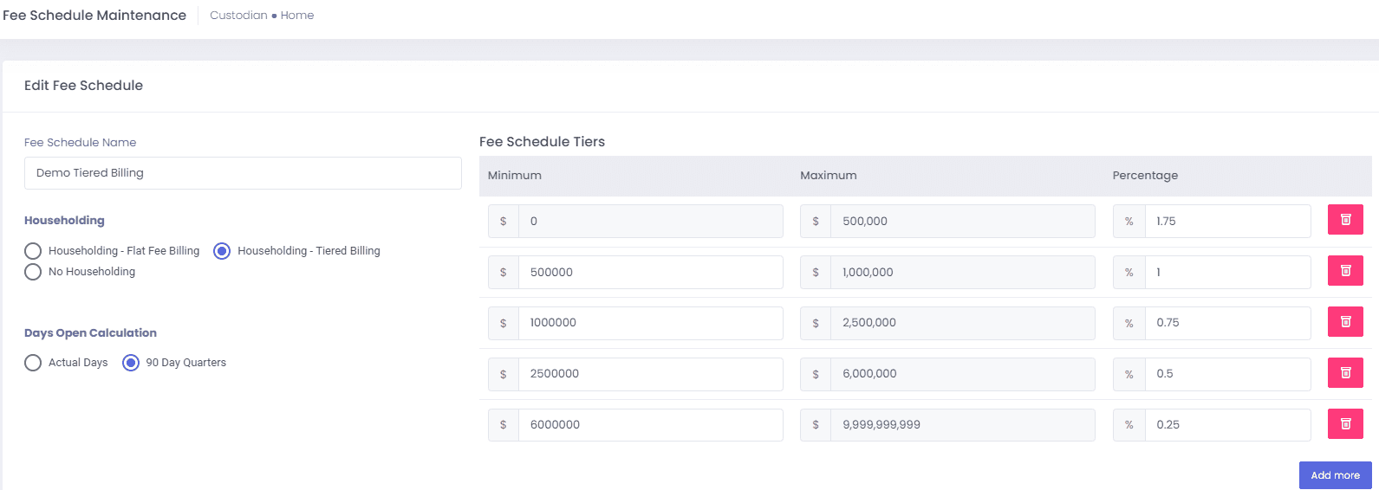Click the first tier Minimum field with 0

(x=650, y=222)
